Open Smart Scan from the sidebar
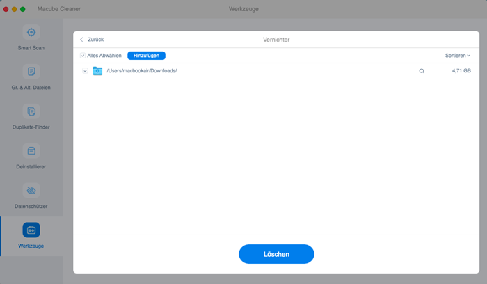 tap(31, 38)
